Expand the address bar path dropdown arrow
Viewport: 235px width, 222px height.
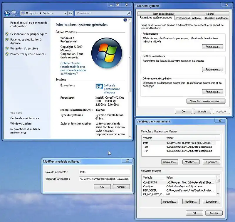tap(65, 13)
